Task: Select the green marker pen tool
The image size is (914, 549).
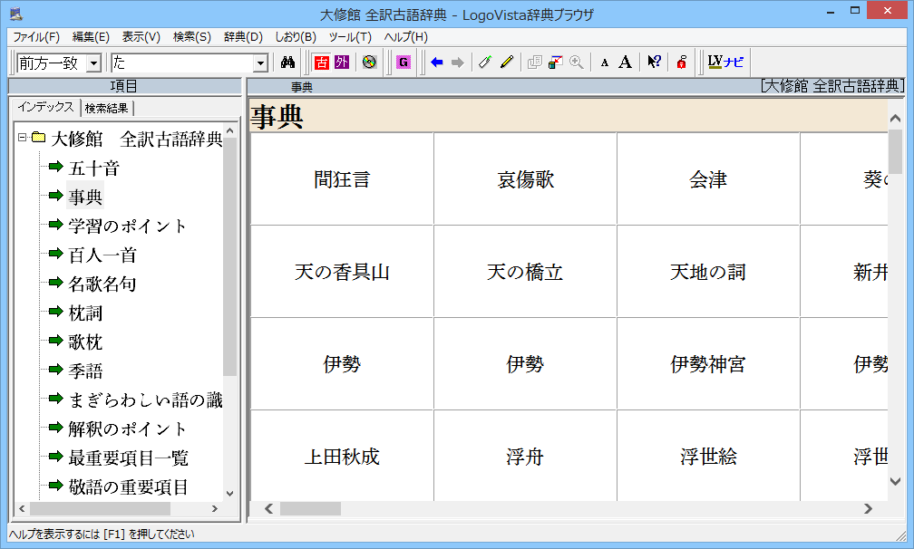Action: tap(485, 63)
